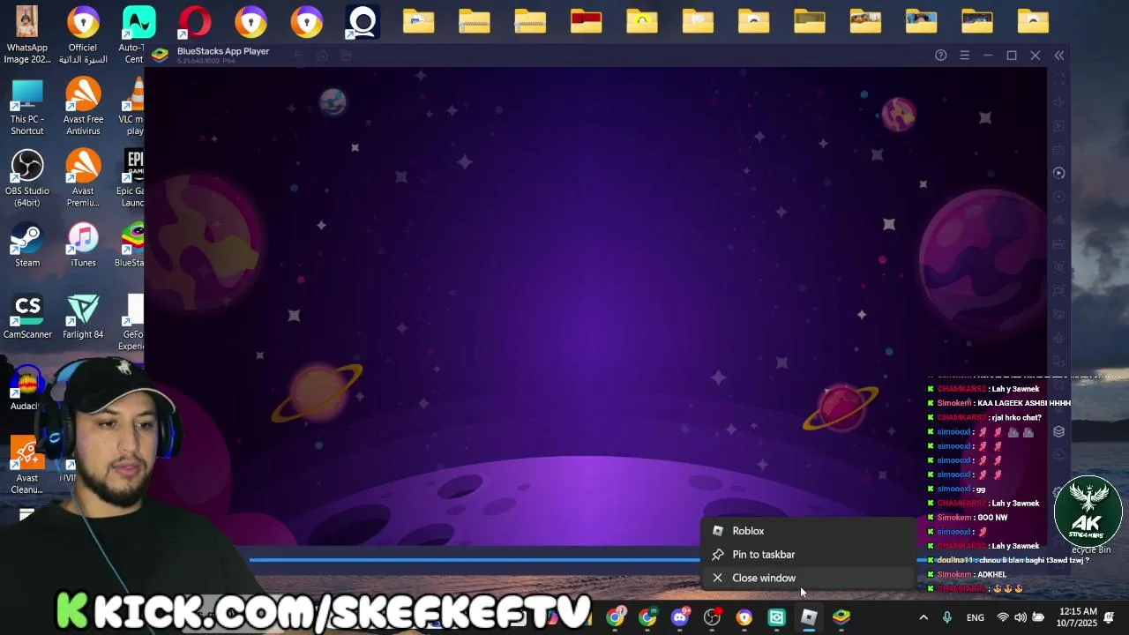Select the VLC media player desktop icon
Viewport: 1129px width, 635px height.
[132, 107]
